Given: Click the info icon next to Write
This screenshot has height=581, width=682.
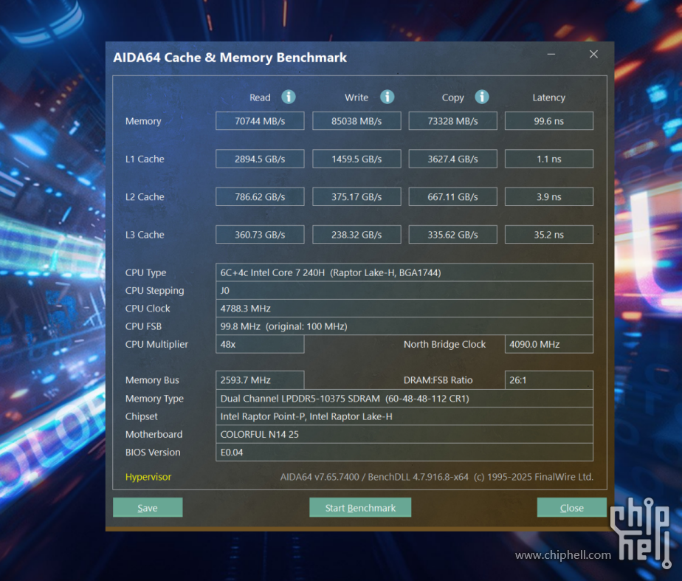Looking at the screenshot, I should coord(387,97).
